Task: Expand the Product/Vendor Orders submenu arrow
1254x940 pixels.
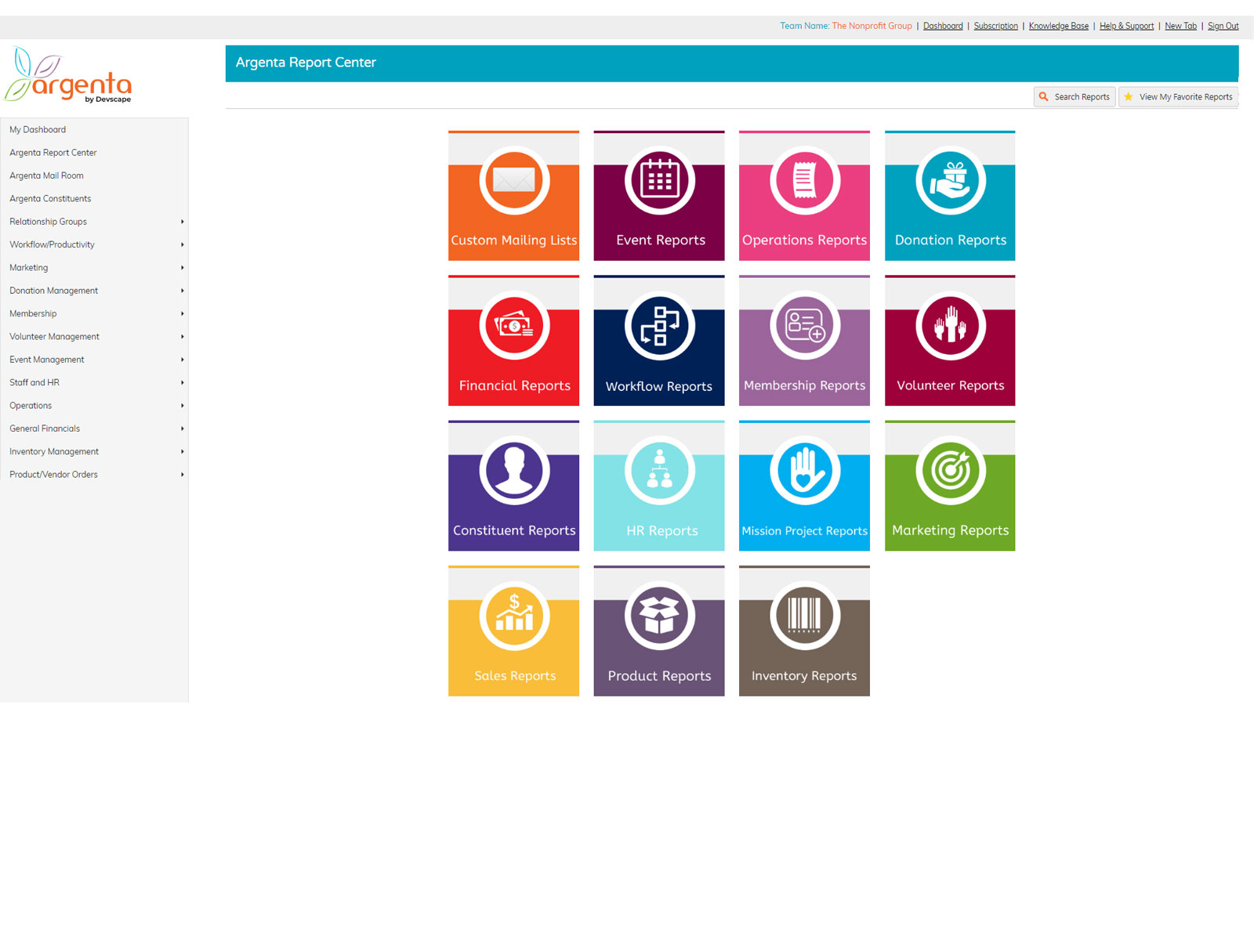Action: click(183, 475)
